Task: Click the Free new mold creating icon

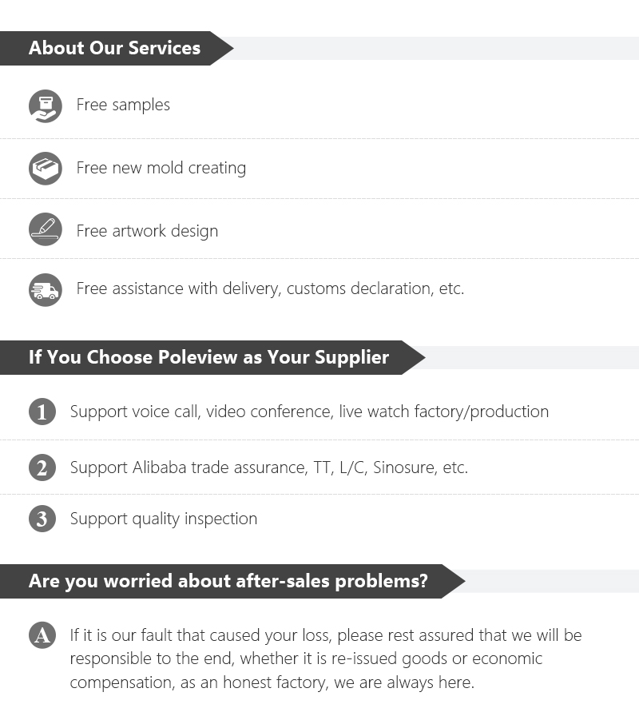Action: 45,169
